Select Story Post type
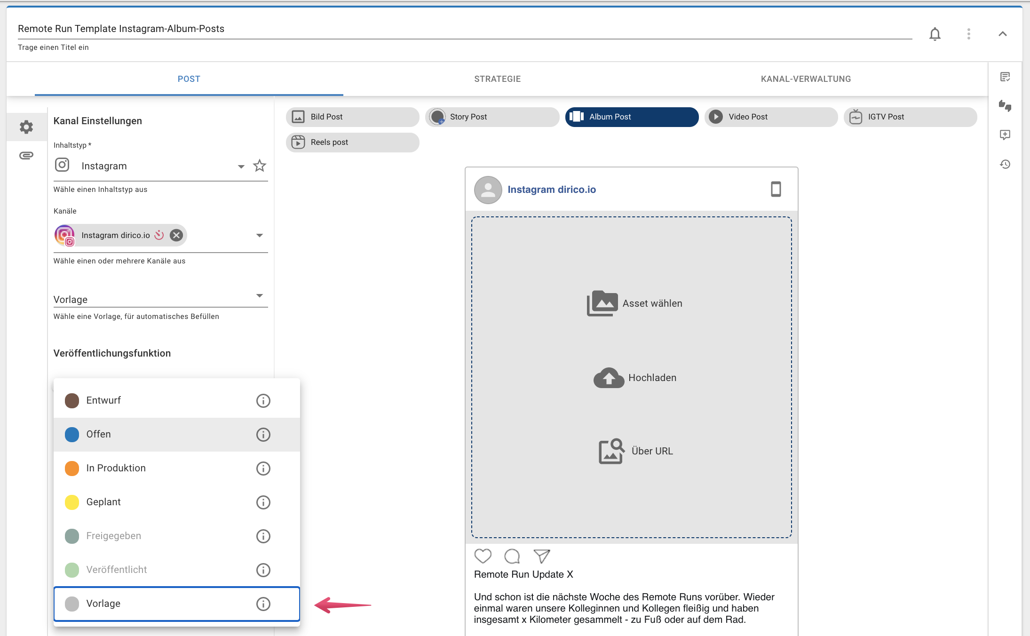Screen dimensions: 1030x636 point(492,117)
